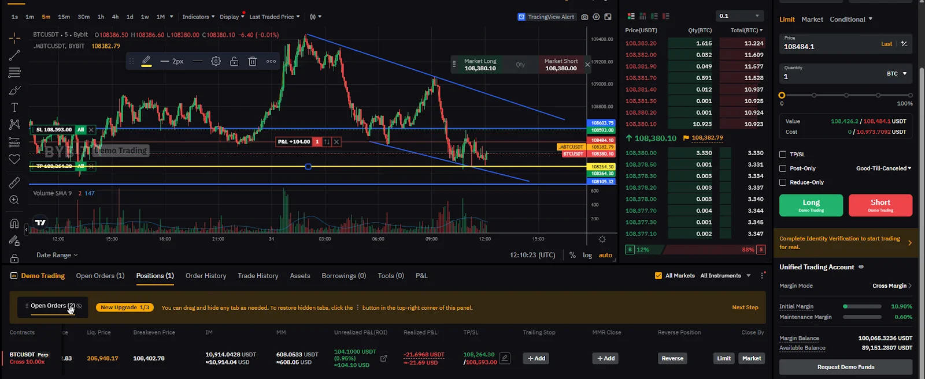The height and width of the screenshot is (379, 925).
Task: Open the Conditional order type dropdown
Action: tap(851, 20)
